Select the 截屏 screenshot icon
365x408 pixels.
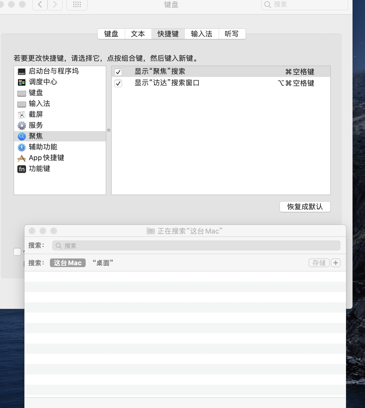click(22, 115)
